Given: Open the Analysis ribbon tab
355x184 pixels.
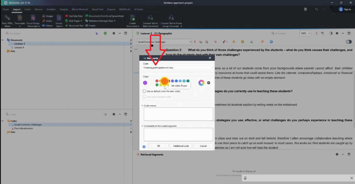Looking at the screenshot, I should pos(64,9).
